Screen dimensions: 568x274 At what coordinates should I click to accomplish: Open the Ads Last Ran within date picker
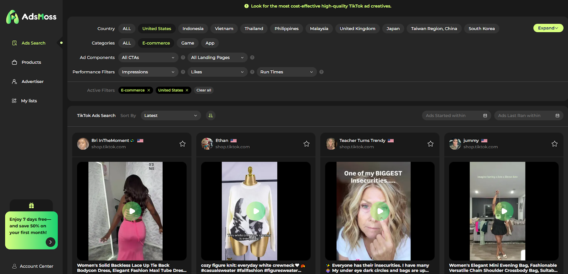529,116
